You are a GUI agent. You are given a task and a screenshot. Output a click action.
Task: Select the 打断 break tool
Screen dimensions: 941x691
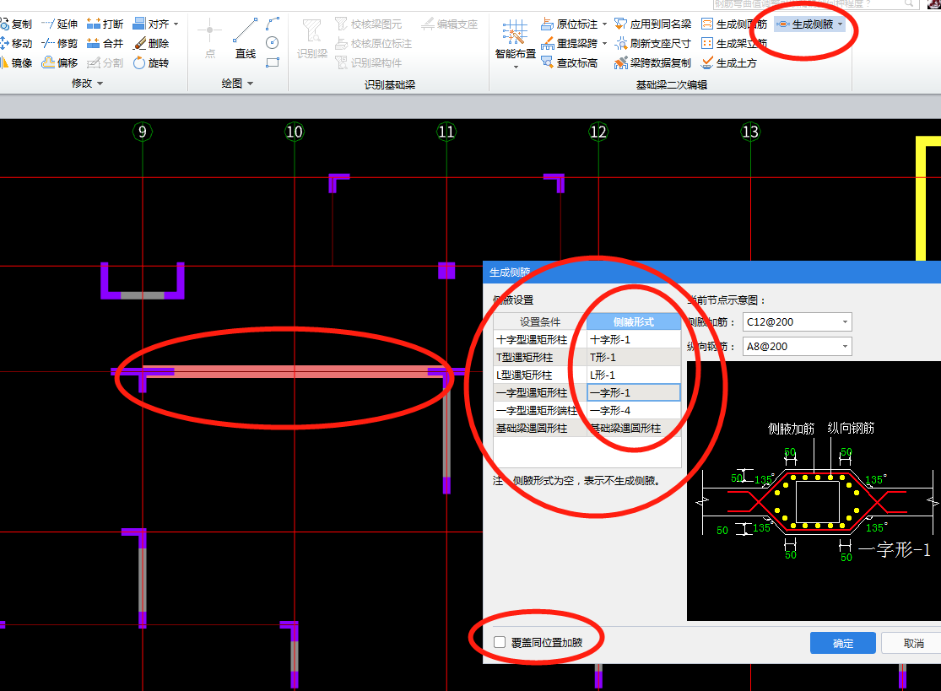click(105, 24)
